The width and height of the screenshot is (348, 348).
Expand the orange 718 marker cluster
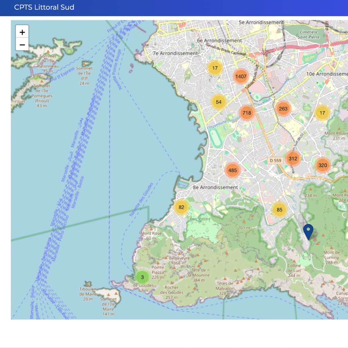coord(247,113)
